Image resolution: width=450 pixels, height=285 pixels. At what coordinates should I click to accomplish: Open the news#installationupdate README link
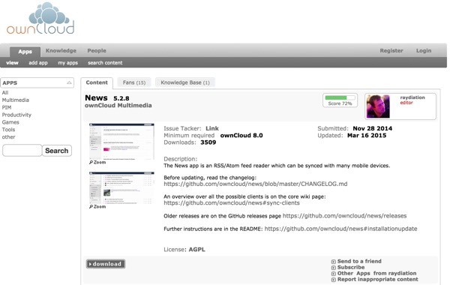(340, 229)
